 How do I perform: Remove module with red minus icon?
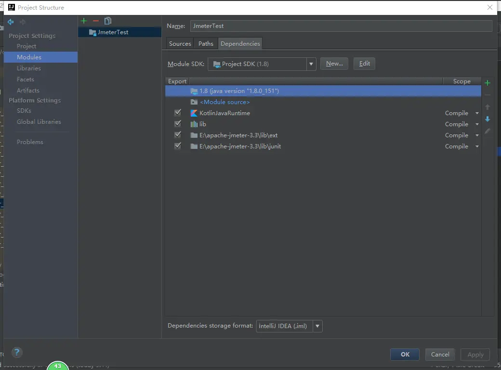(x=95, y=21)
